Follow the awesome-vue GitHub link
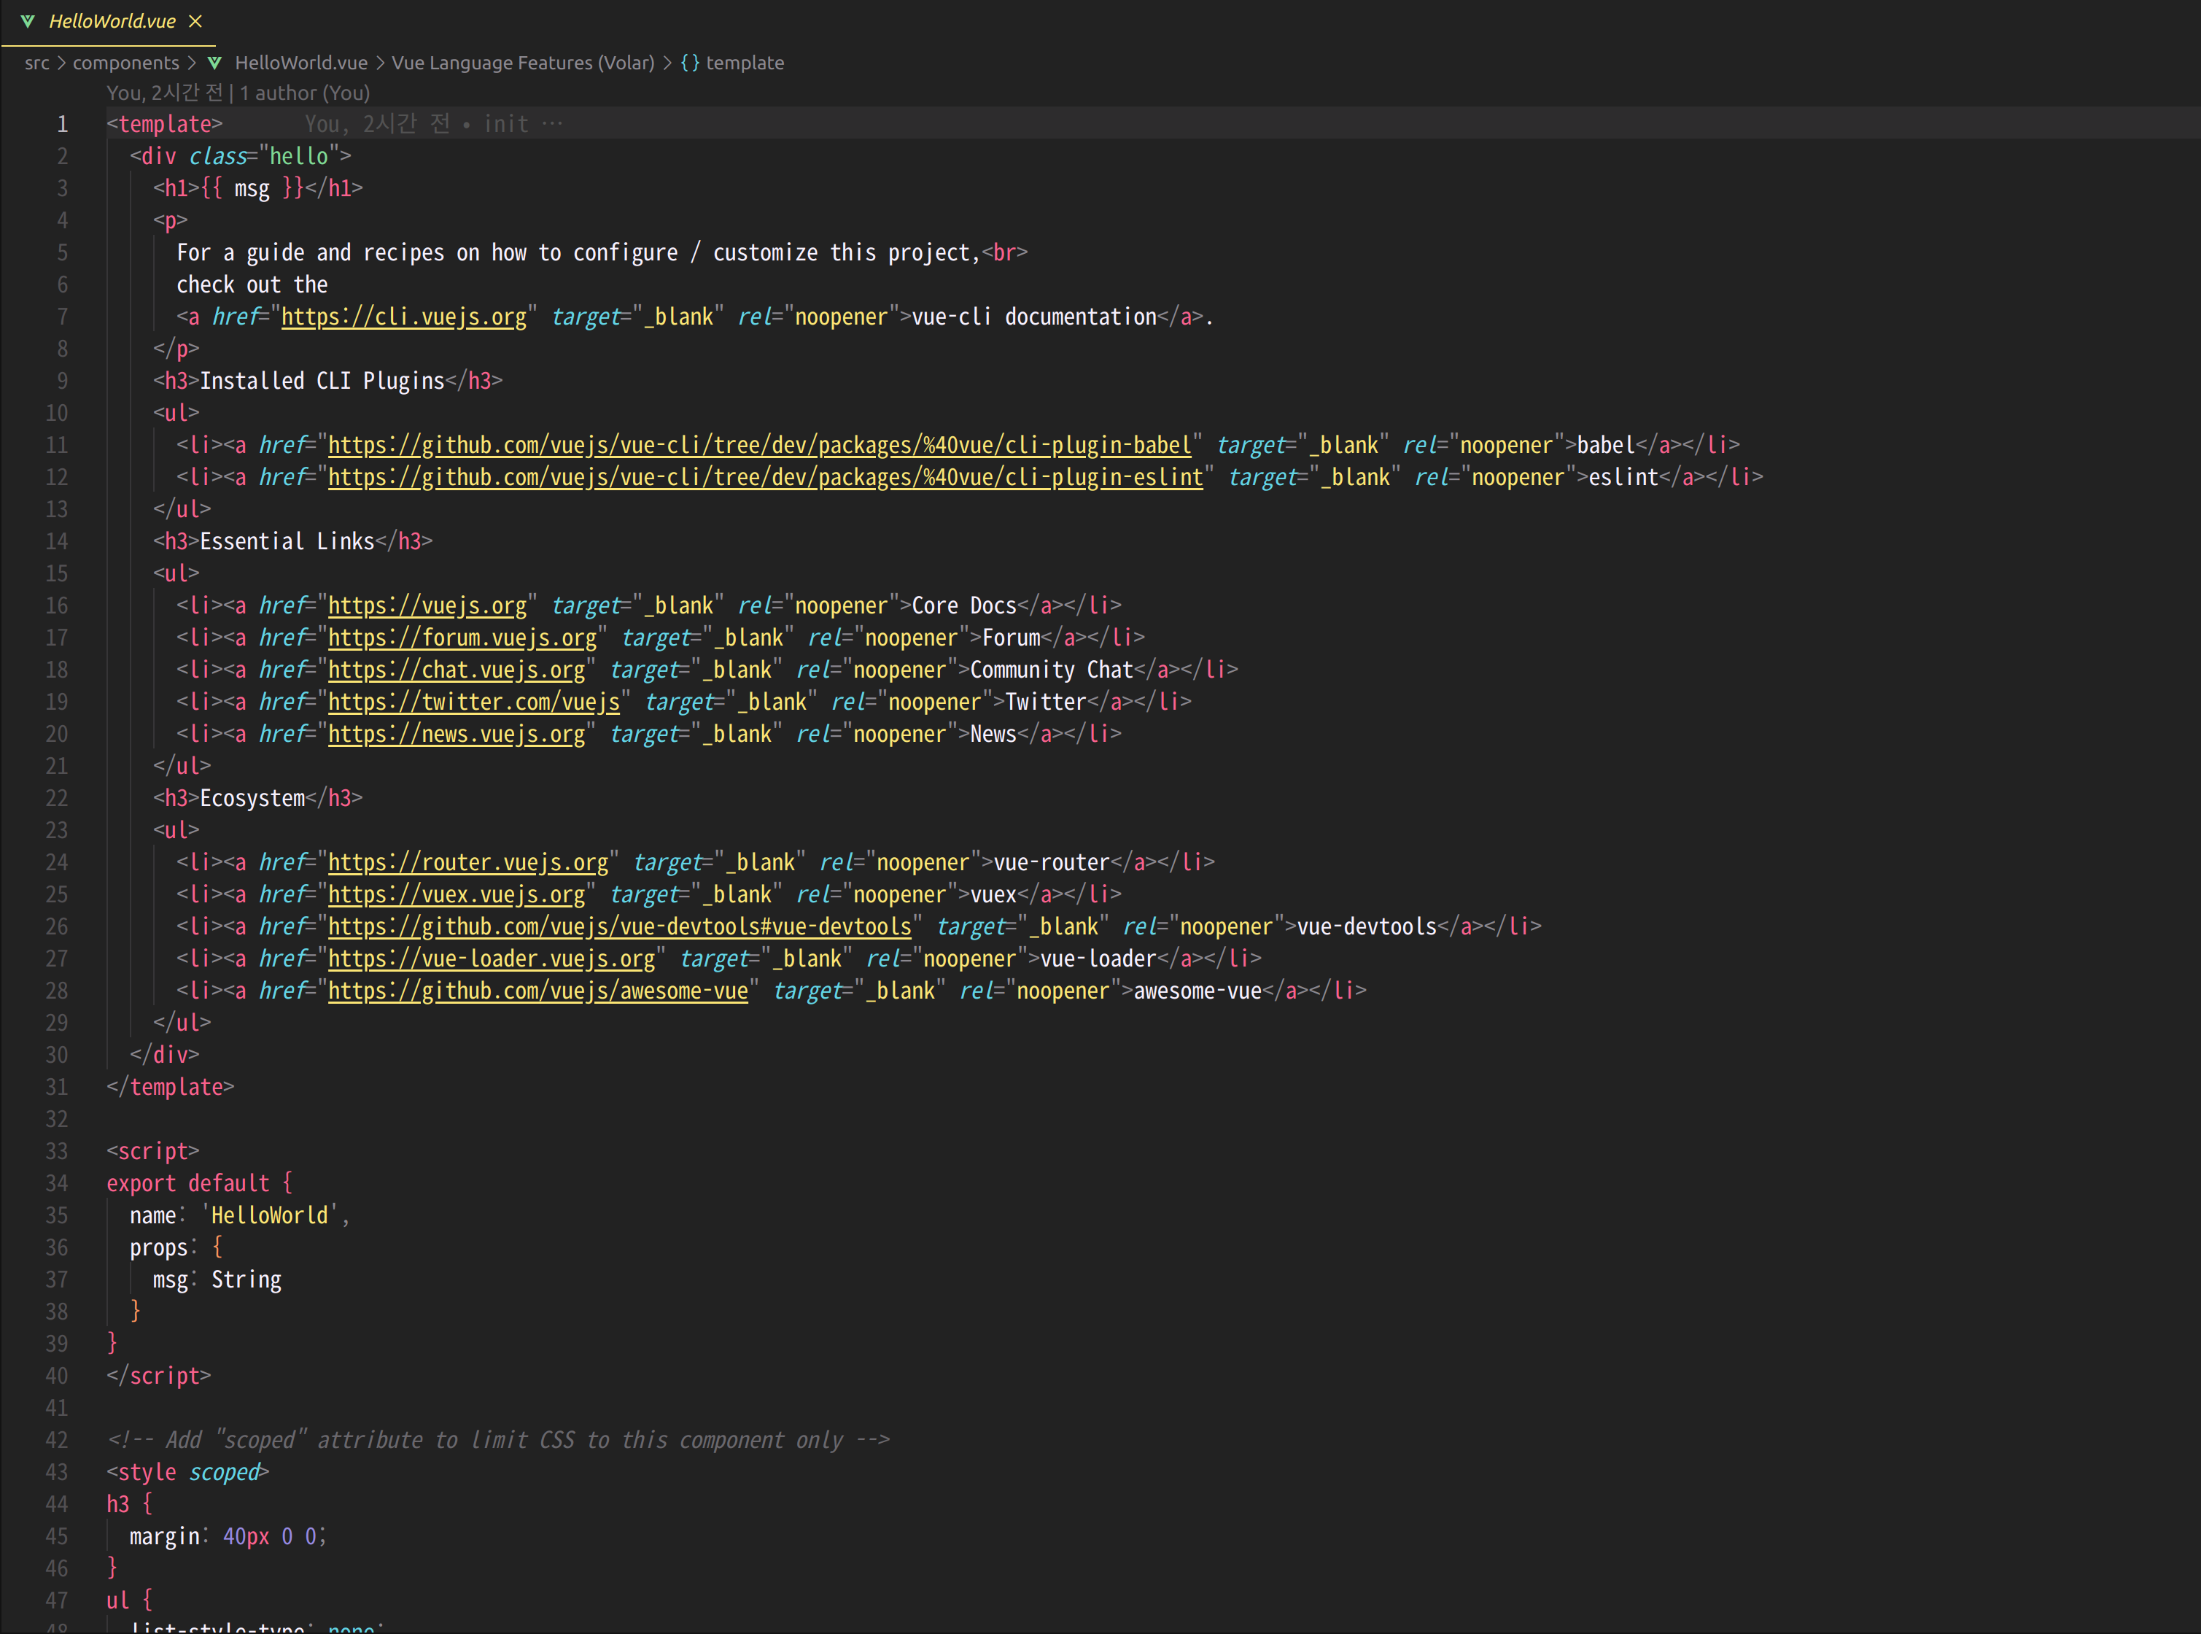 pos(537,991)
